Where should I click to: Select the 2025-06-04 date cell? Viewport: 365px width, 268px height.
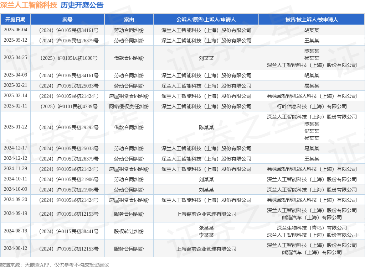click(x=15, y=30)
